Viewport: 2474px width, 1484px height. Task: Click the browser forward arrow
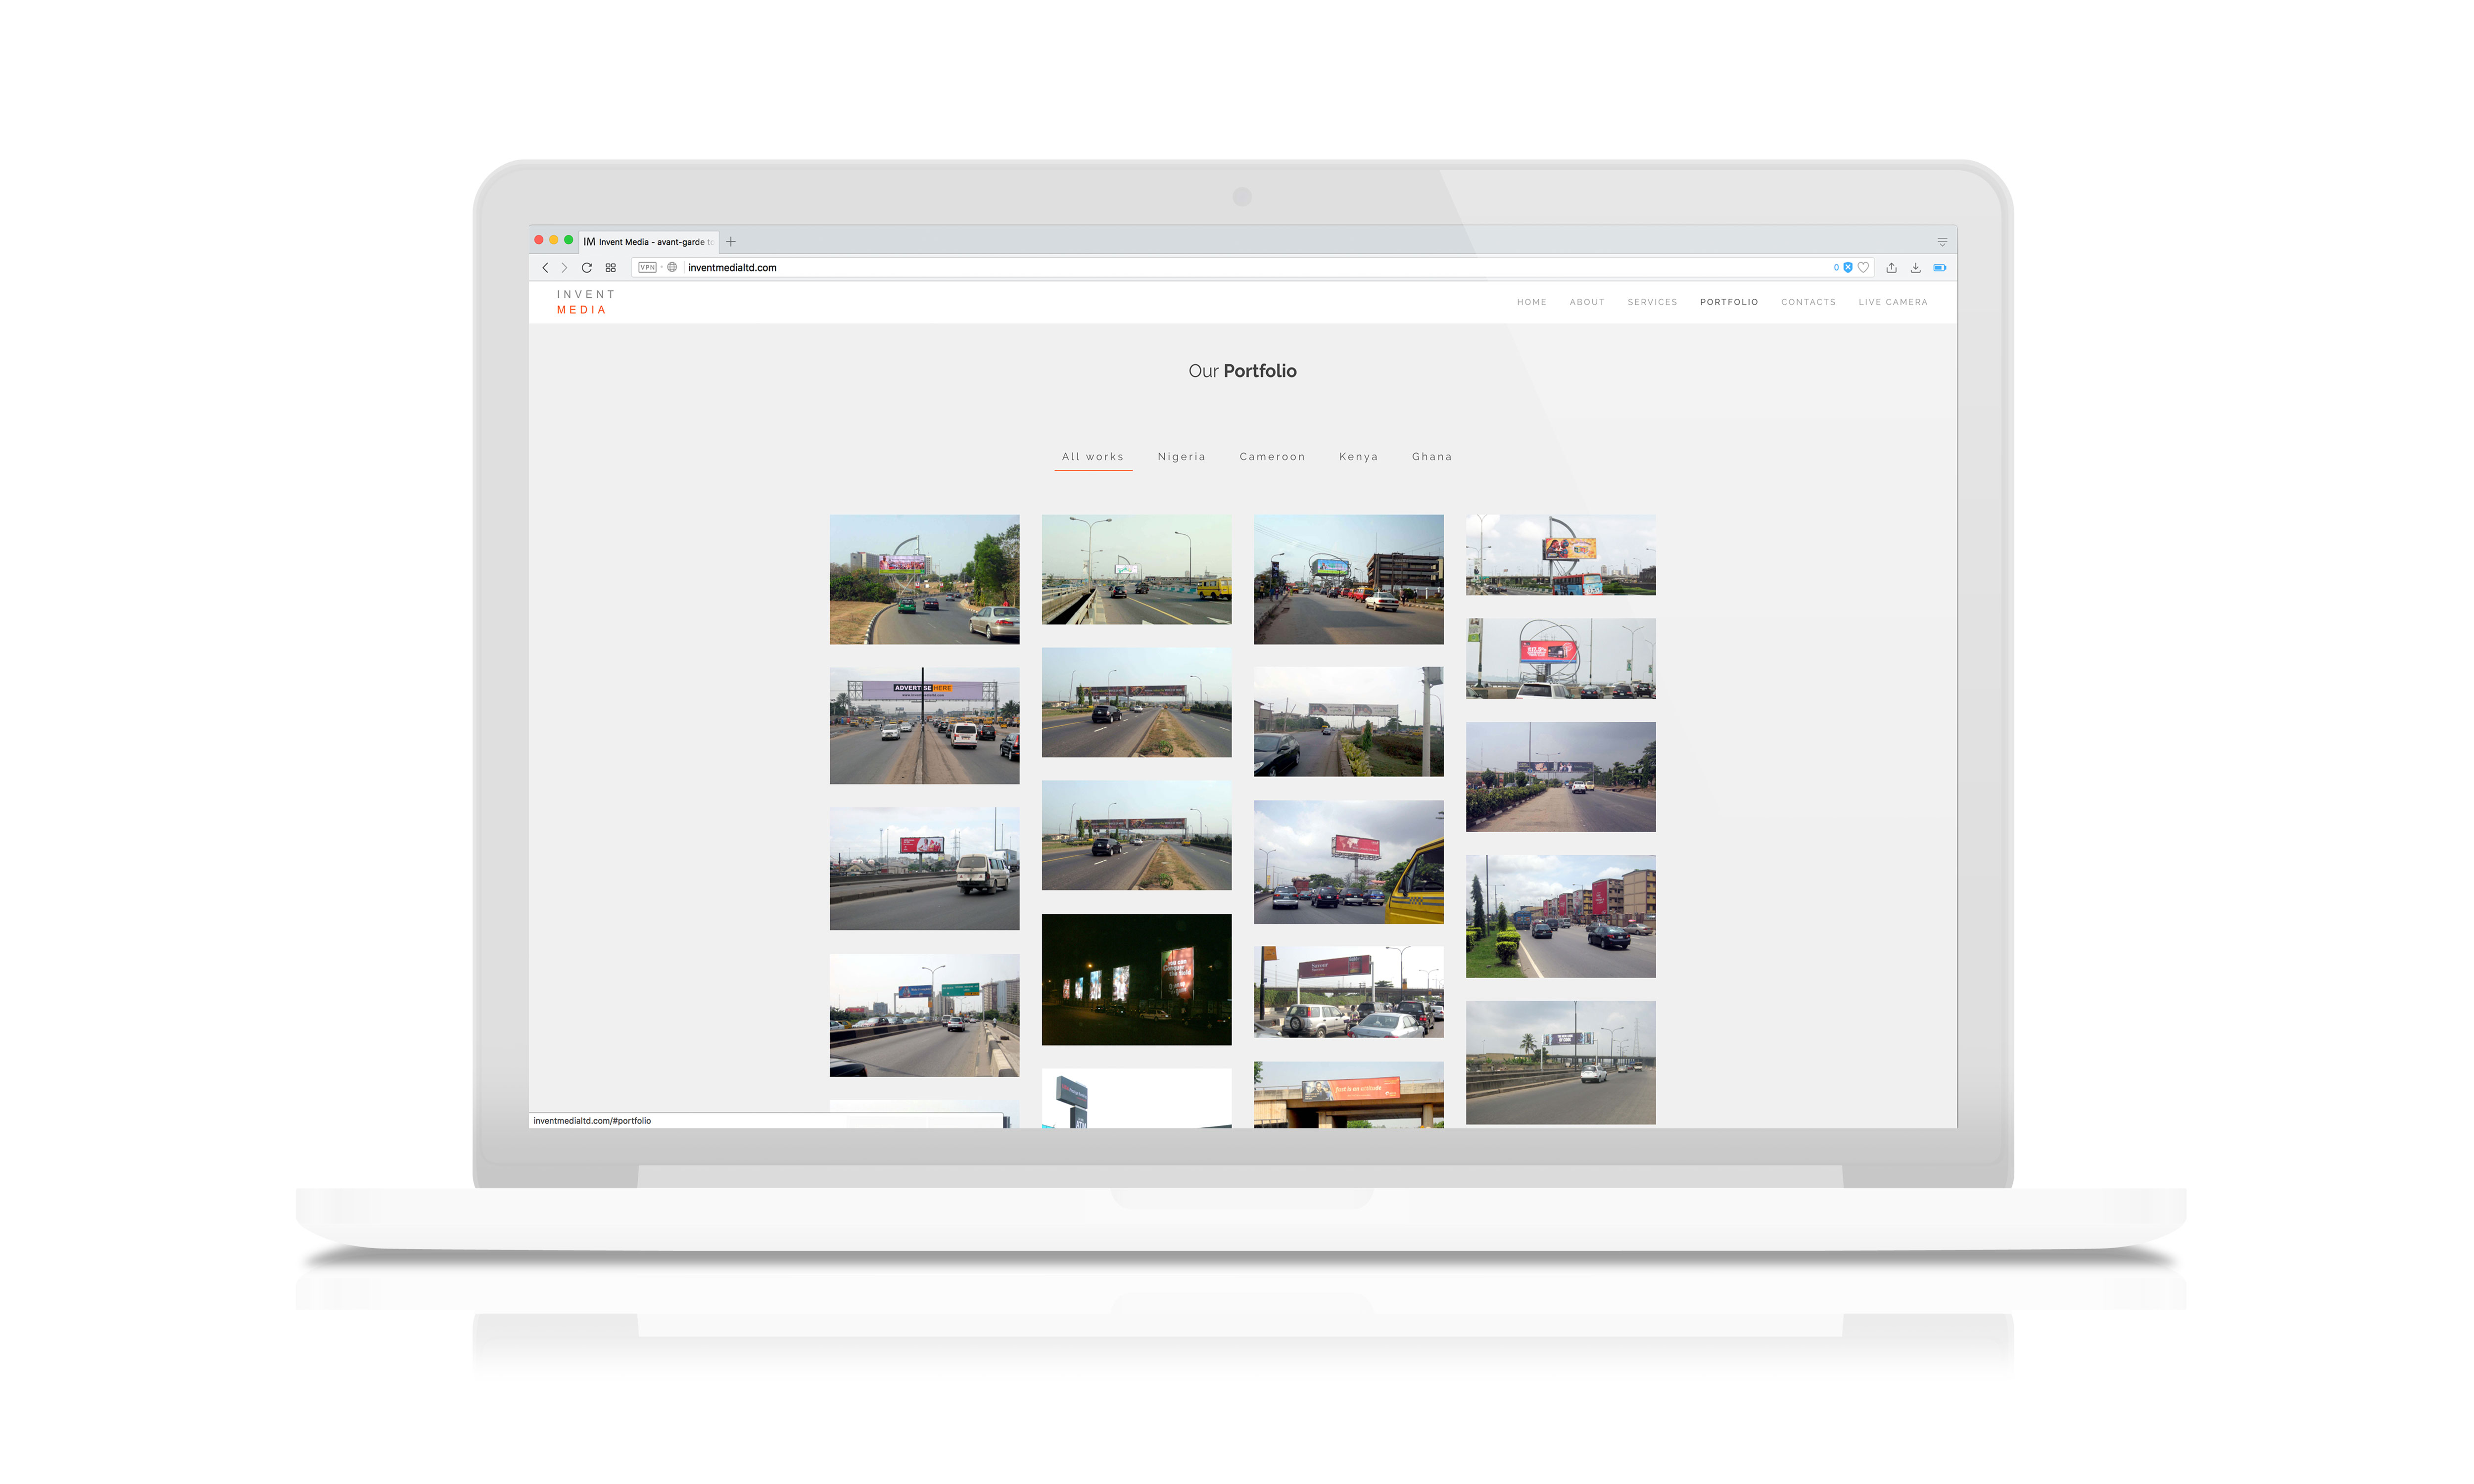[x=564, y=268]
